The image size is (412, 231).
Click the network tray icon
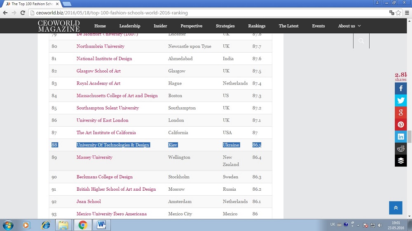[x=372, y=225]
